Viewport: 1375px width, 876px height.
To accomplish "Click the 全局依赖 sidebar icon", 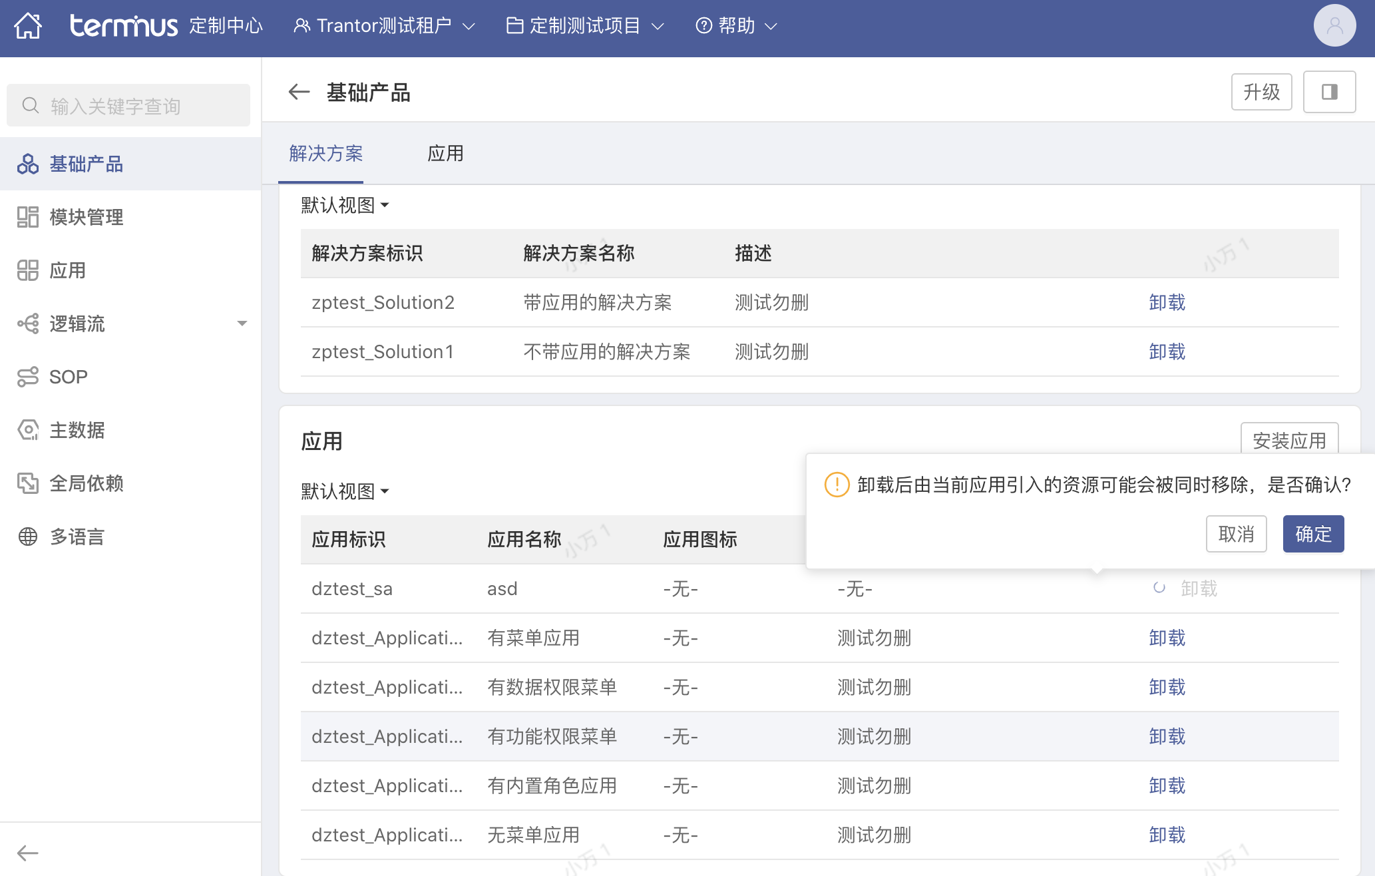I will [x=27, y=483].
